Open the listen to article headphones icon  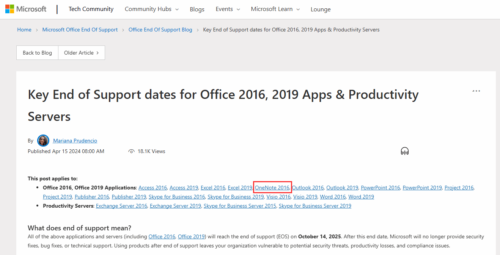click(405, 151)
